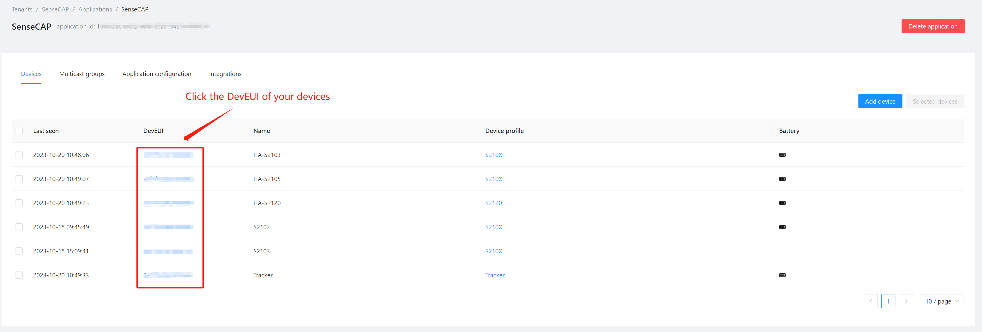
Task: Click the device name S2102
Action: click(x=262, y=227)
